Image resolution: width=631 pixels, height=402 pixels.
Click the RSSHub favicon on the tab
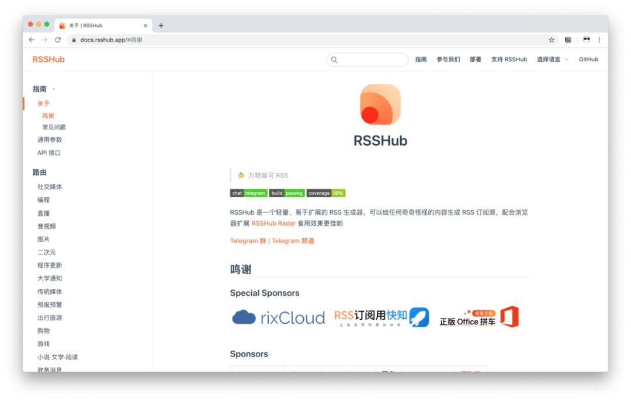63,25
